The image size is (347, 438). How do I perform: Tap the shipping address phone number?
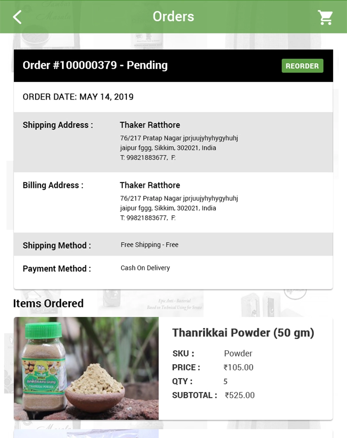click(x=144, y=158)
